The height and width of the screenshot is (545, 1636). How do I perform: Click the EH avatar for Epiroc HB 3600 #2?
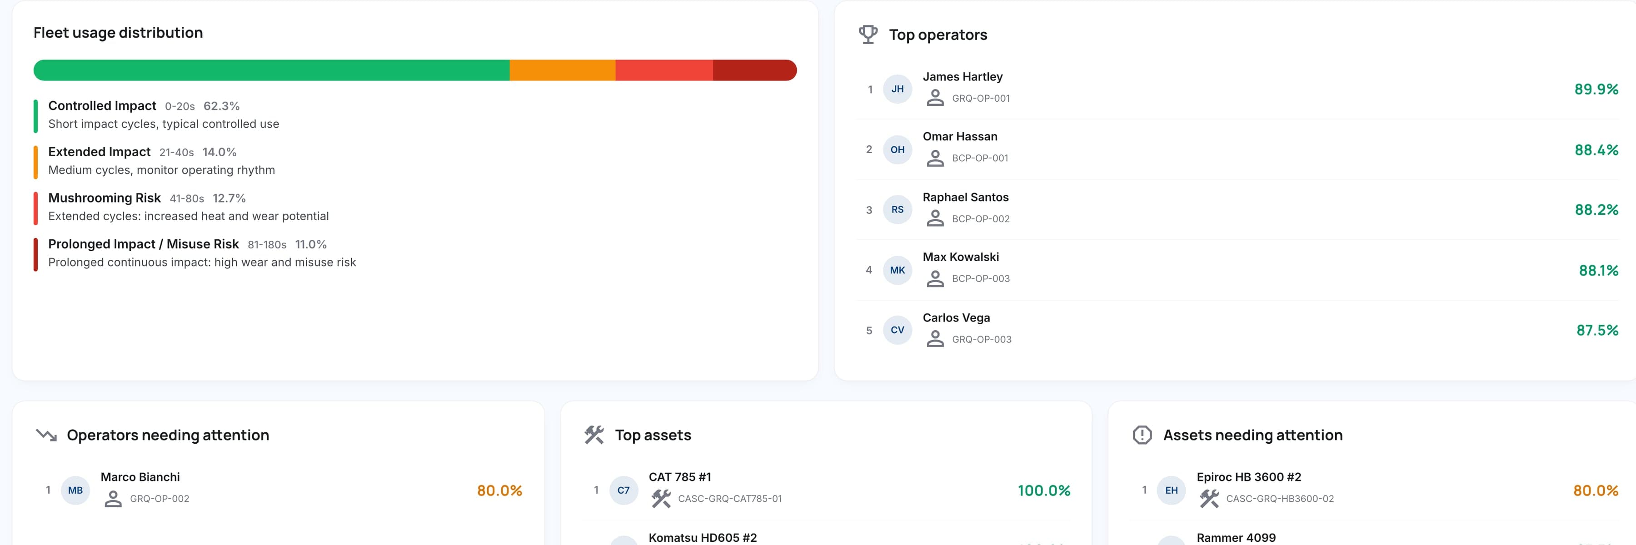pyautogui.click(x=1172, y=490)
